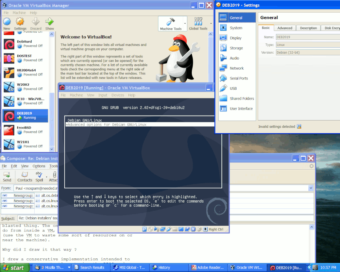Open the Input menu in the DEB2019 VM window

pos(103,95)
